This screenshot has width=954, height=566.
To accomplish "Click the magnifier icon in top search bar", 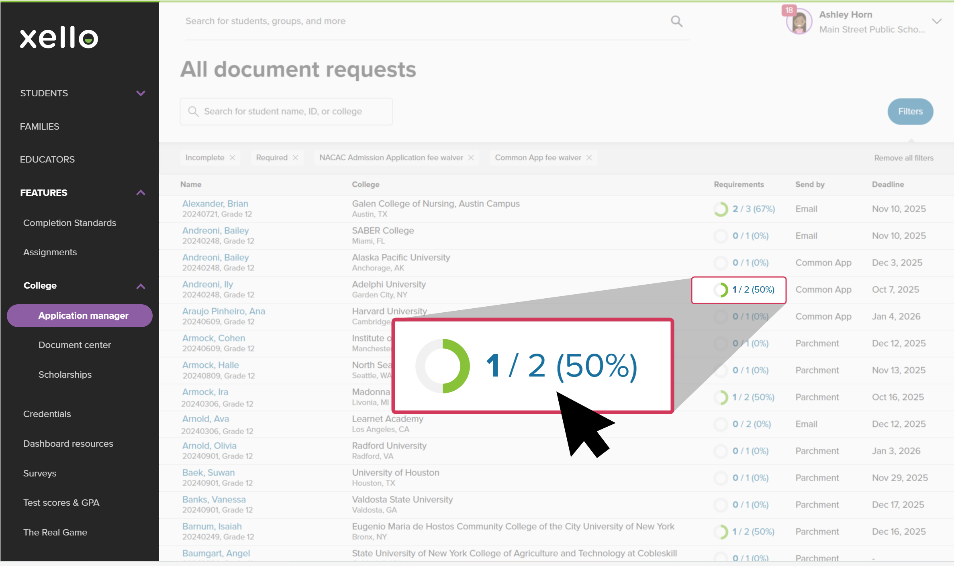I will click(x=676, y=21).
